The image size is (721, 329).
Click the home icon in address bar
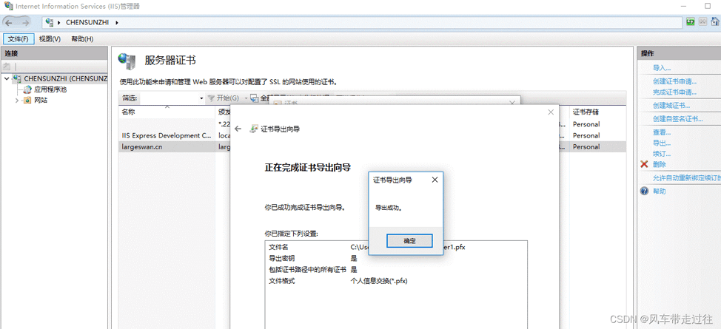(x=715, y=22)
